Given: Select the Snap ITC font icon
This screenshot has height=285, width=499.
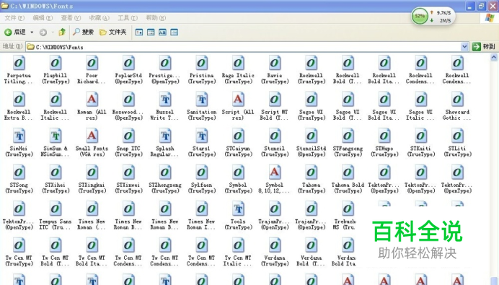Looking at the screenshot, I should [x=128, y=136].
